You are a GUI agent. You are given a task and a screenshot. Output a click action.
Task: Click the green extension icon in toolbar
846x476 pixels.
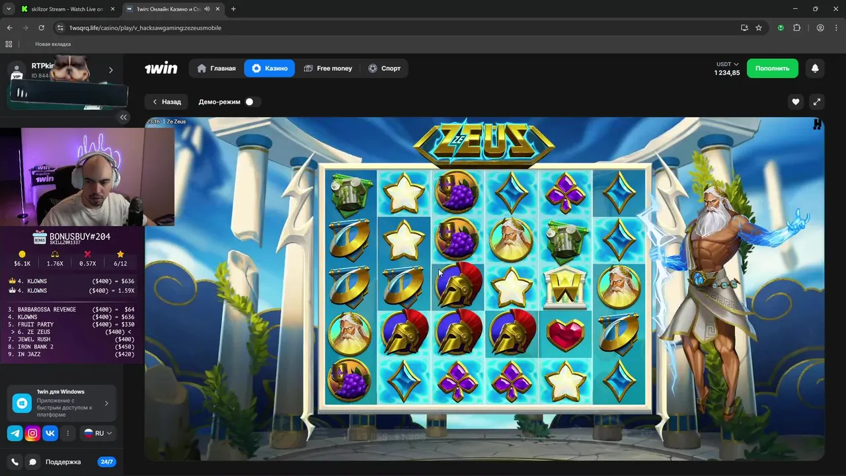pos(781,28)
